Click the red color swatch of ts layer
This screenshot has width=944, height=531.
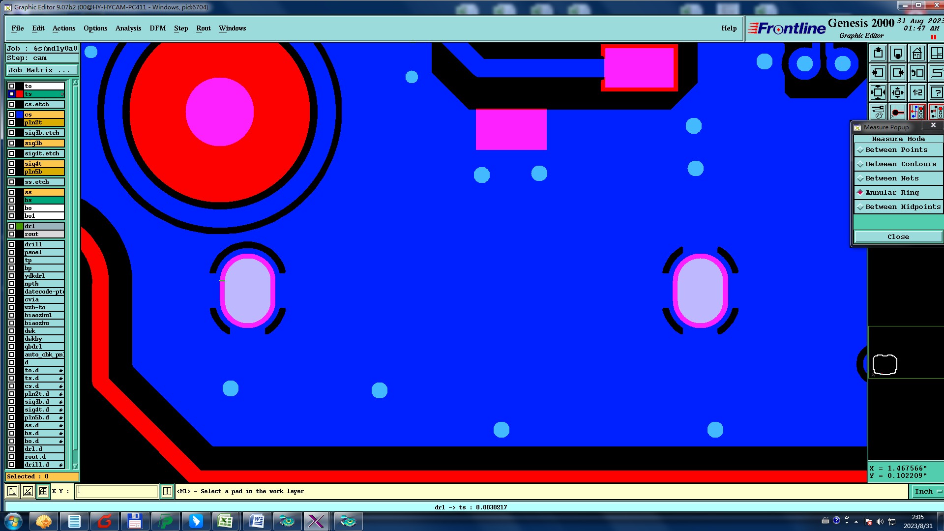coord(20,94)
